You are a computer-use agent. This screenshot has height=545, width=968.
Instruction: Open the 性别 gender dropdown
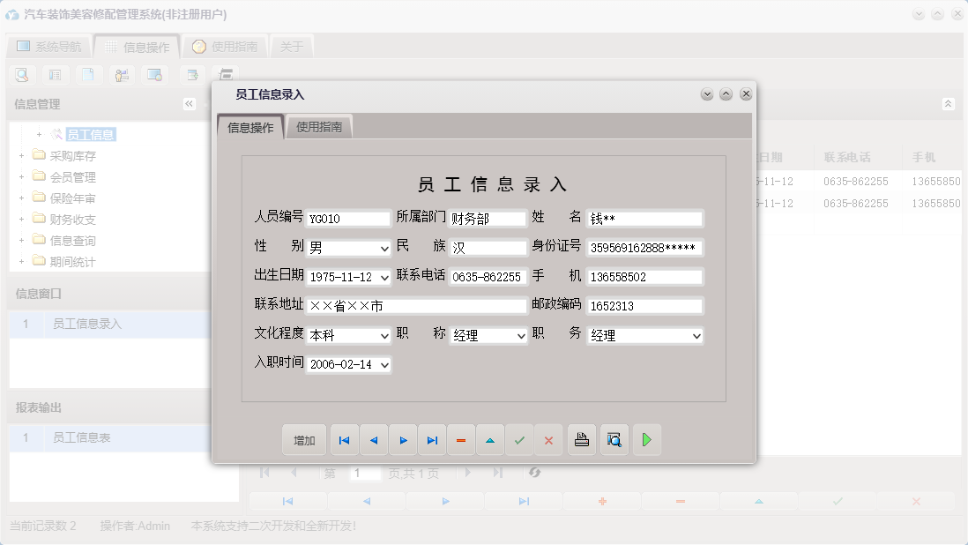pyautogui.click(x=384, y=248)
